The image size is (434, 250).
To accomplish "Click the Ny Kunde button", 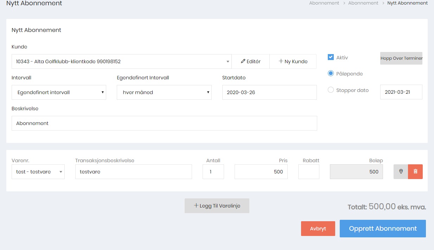I will click(293, 61).
